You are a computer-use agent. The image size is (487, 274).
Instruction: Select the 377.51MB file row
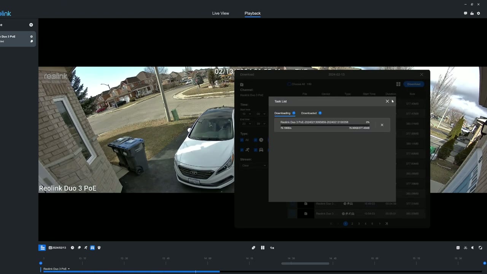356,204
